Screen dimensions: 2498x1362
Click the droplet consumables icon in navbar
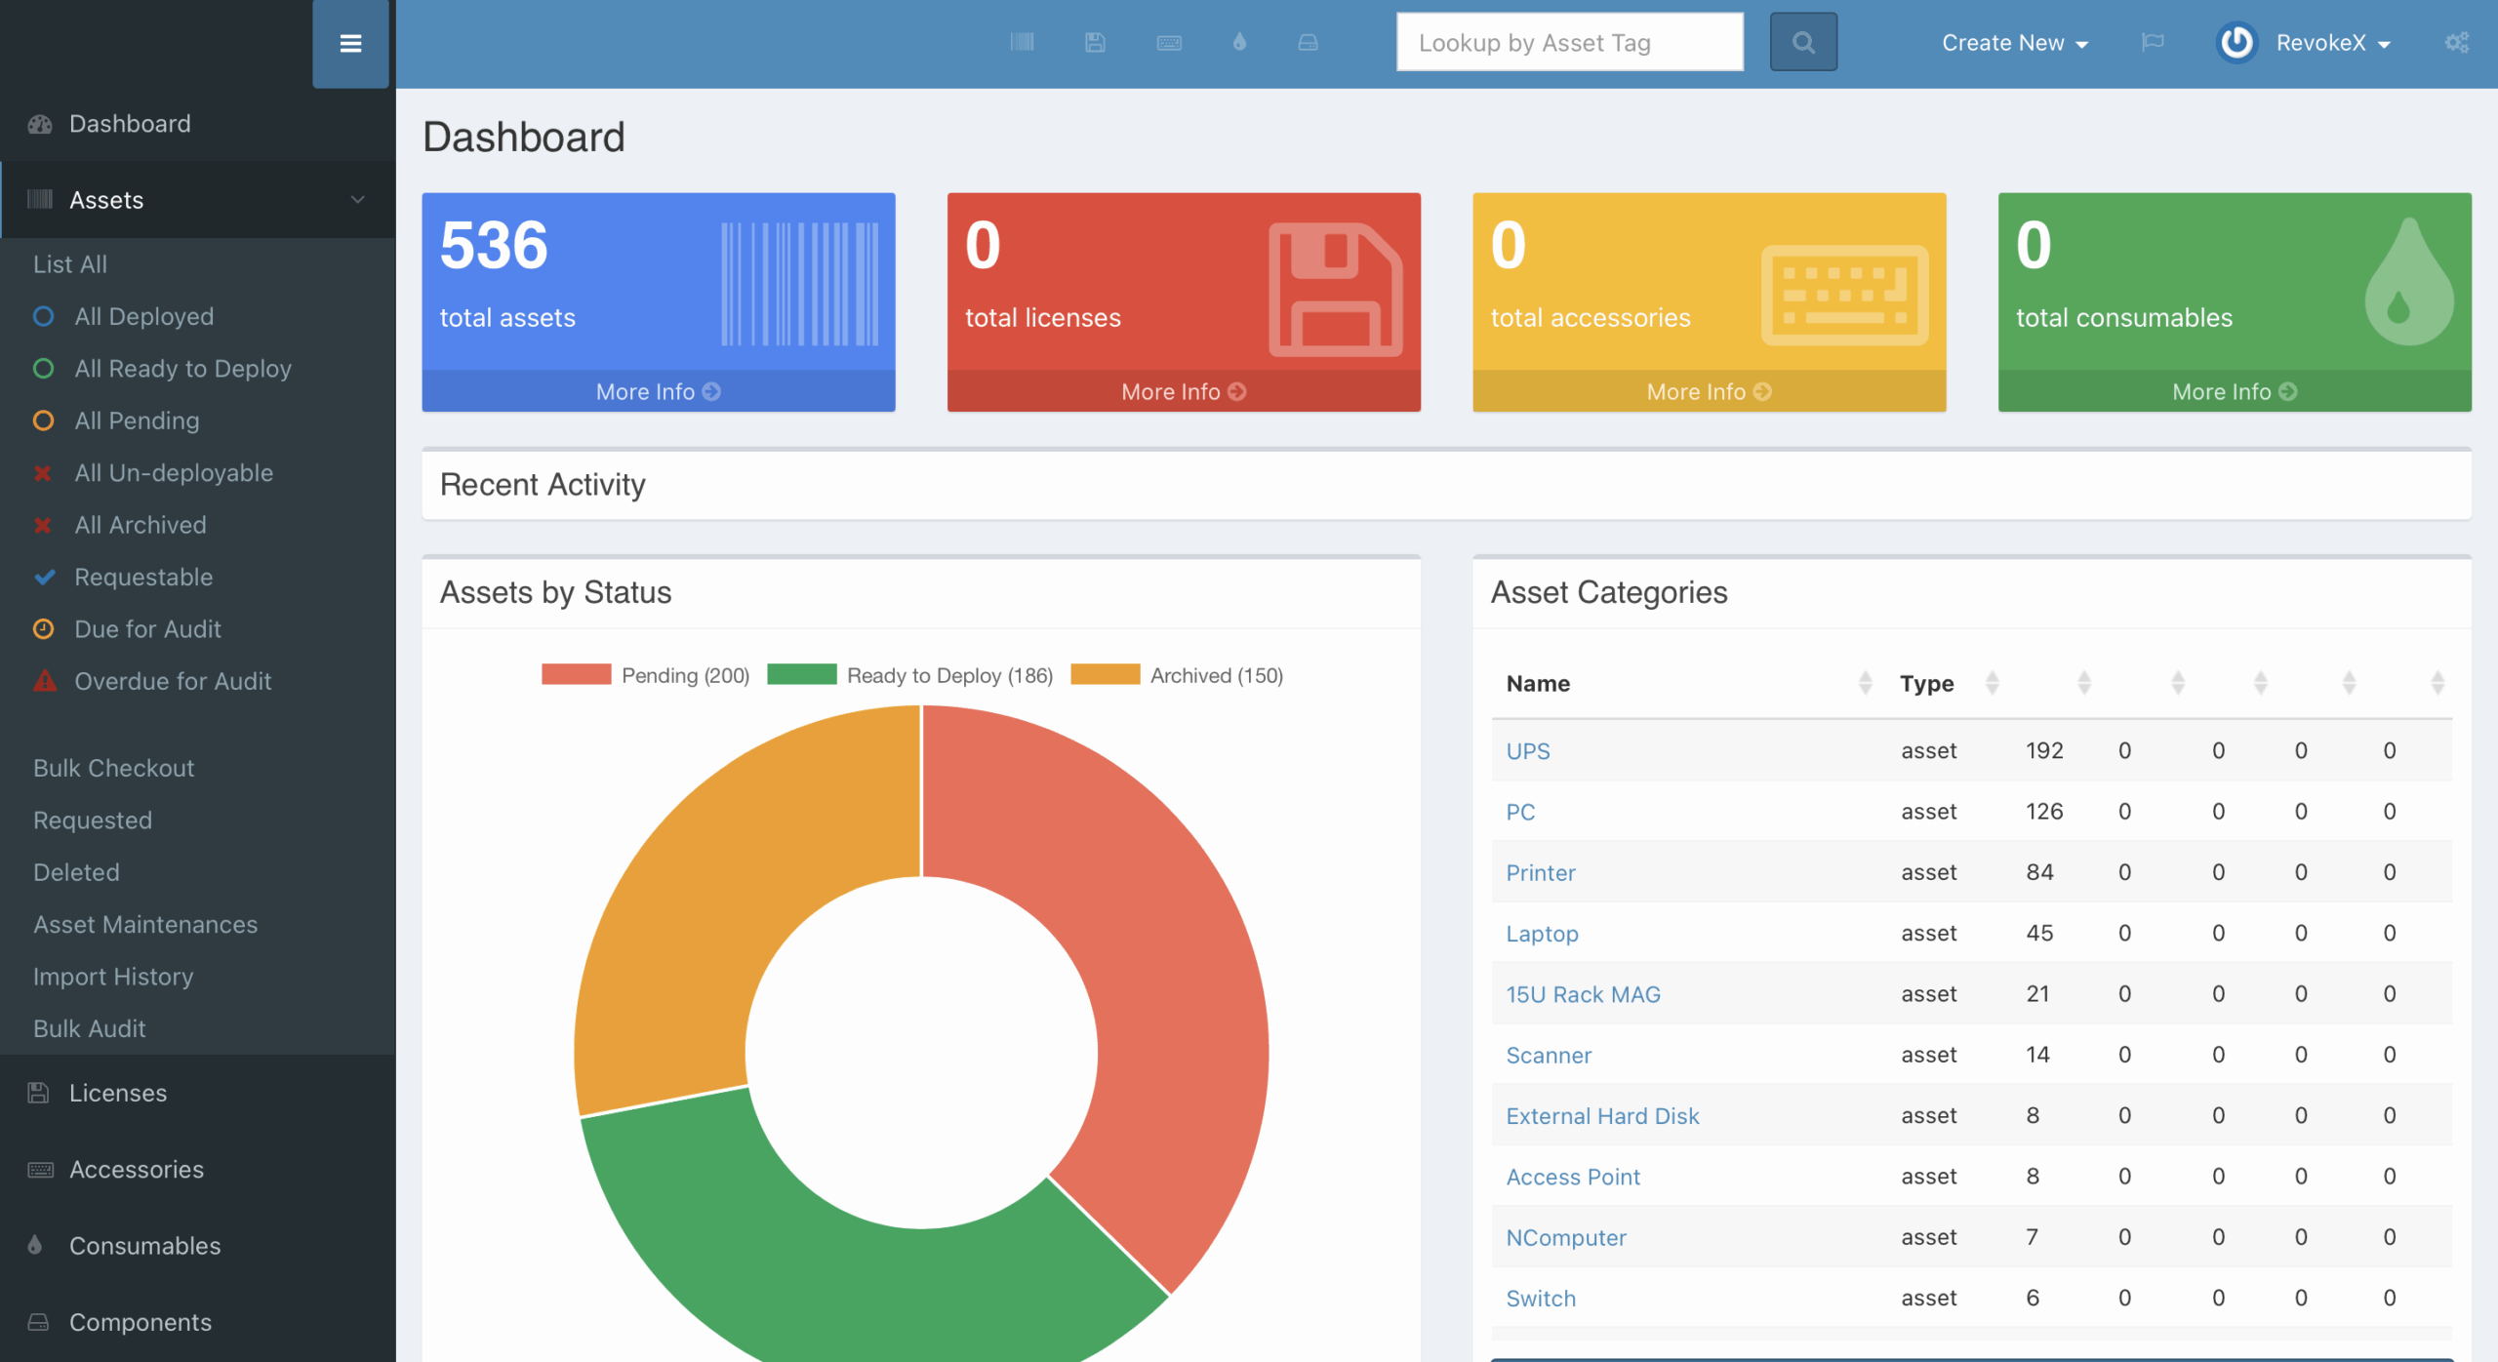[x=1239, y=42]
